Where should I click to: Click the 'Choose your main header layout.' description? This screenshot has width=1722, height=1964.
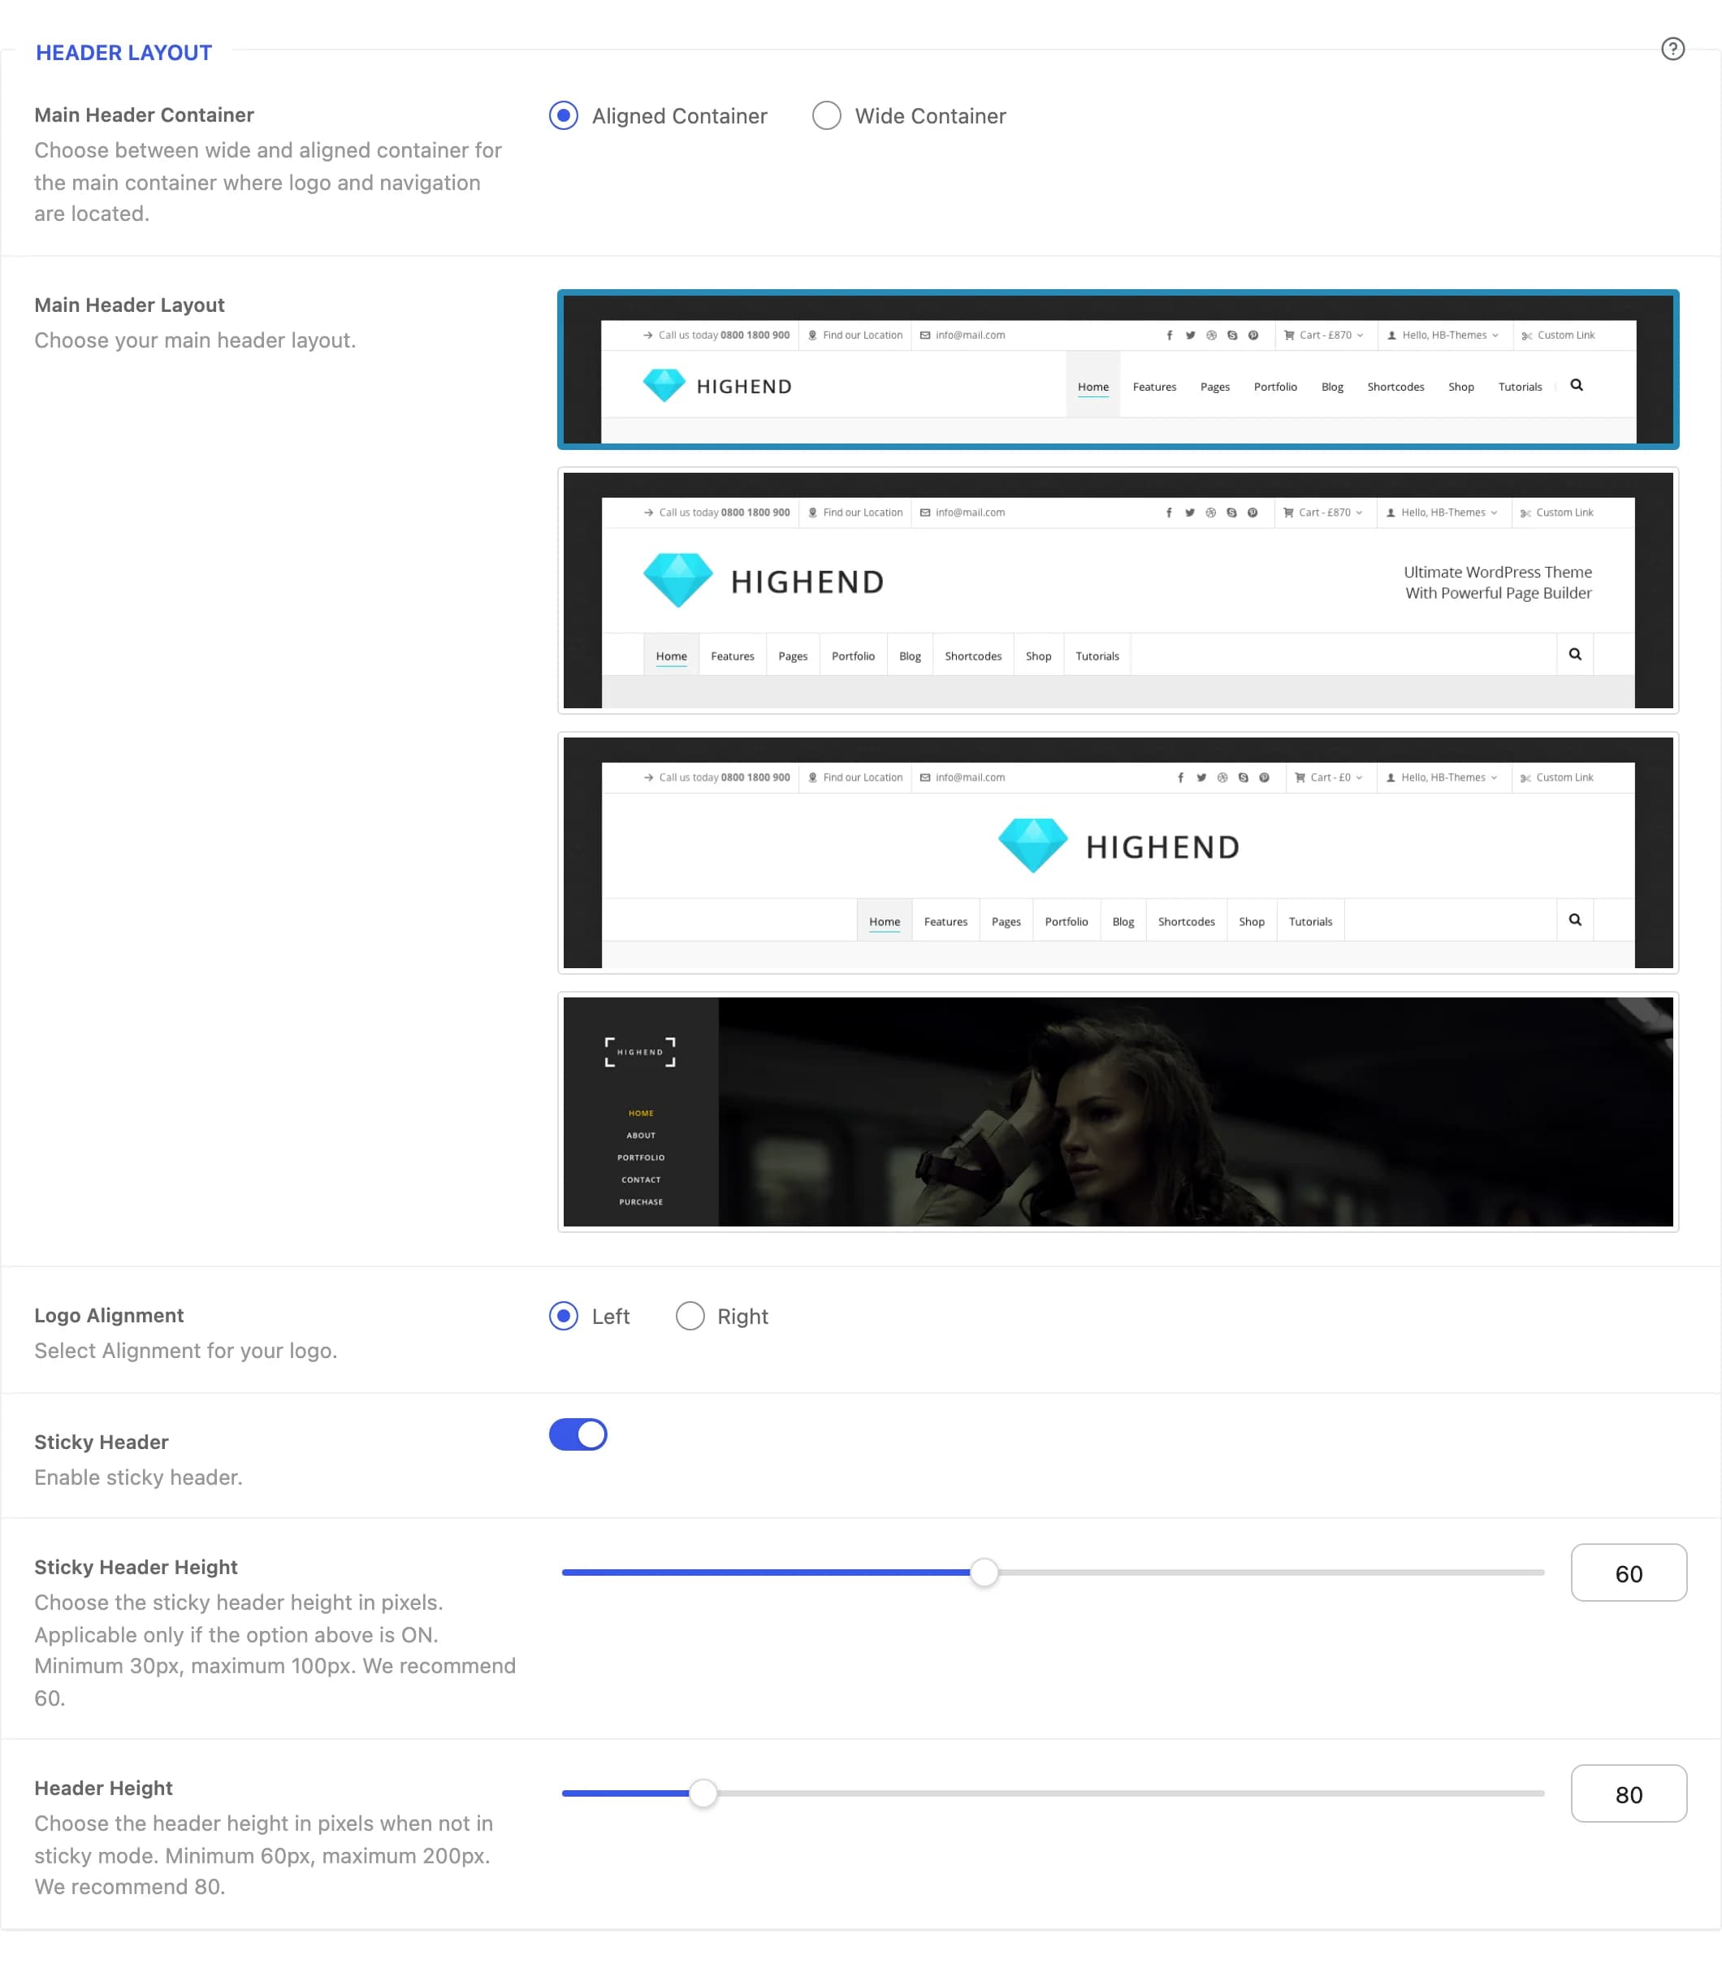pos(195,341)
